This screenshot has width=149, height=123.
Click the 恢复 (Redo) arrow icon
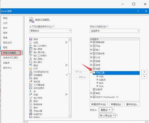click(x=31, y=94)
